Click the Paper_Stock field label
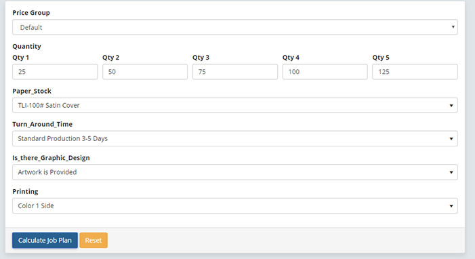The width and height of the screenshot is (475, 259). pos(32,91)
